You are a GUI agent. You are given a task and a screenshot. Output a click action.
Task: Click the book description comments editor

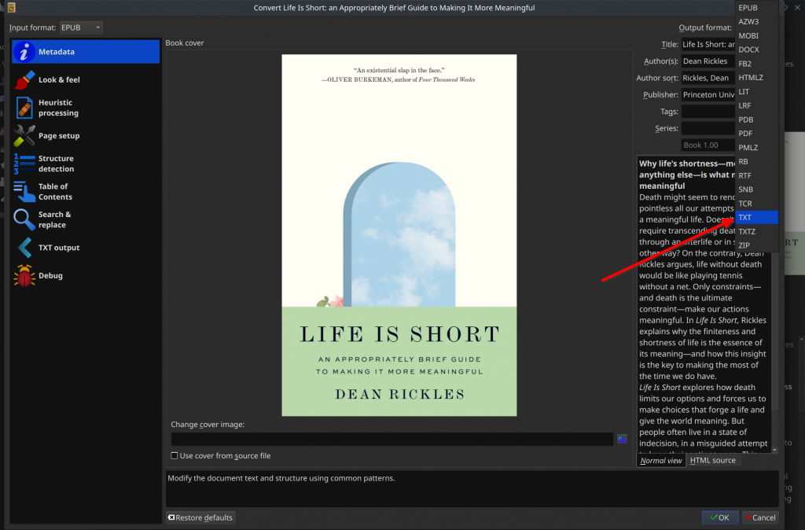(x=704, y=304)
